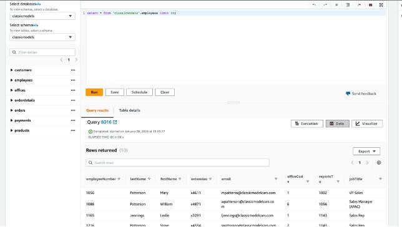Switch to the Table details tab
The height and width of the screenshot is (227, 402).
click(129, 110)
